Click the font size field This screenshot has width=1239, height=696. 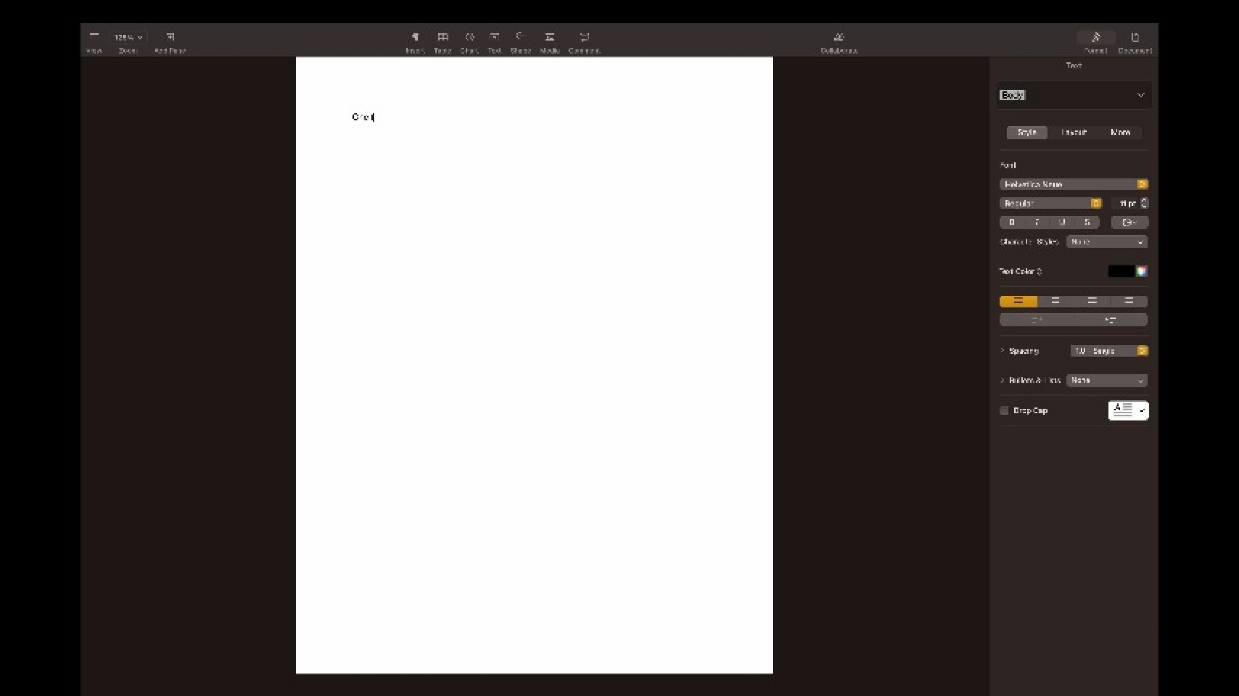coord(1125,203)
